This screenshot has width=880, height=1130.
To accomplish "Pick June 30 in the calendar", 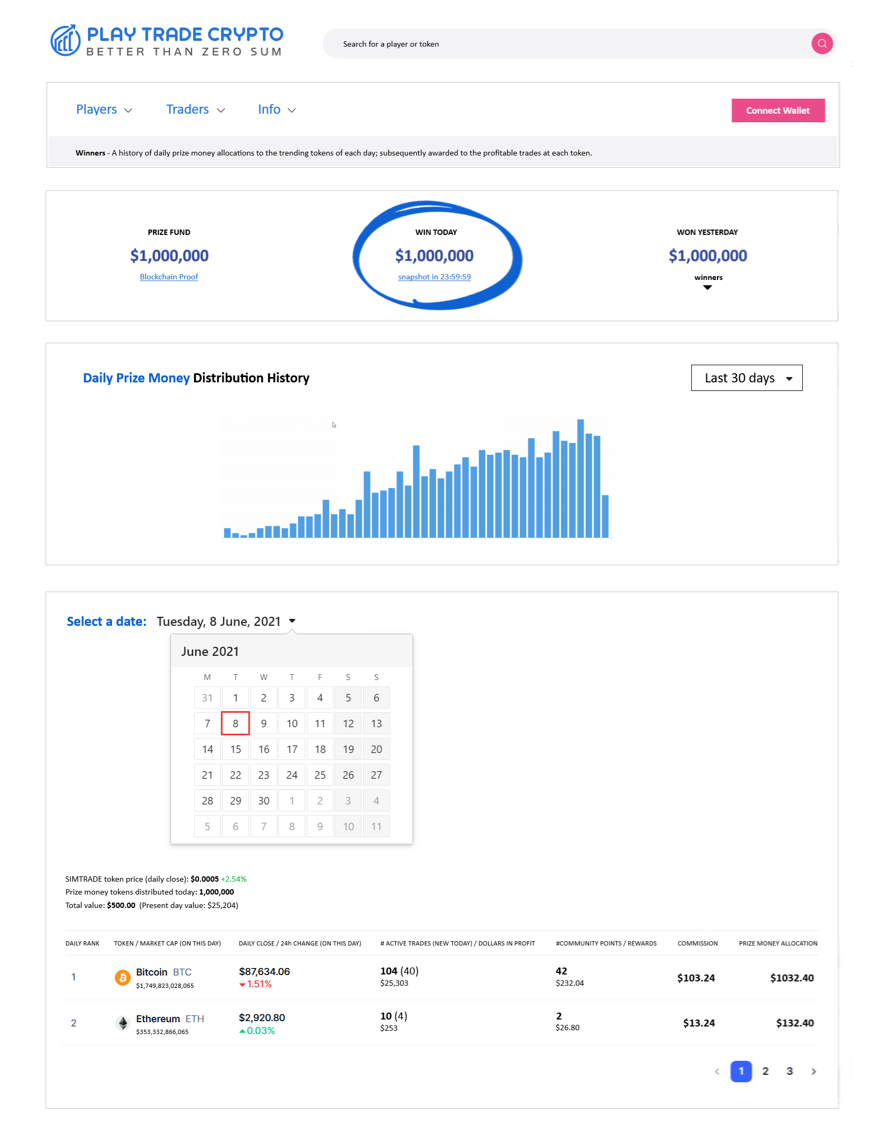I will tap(263, 801).
